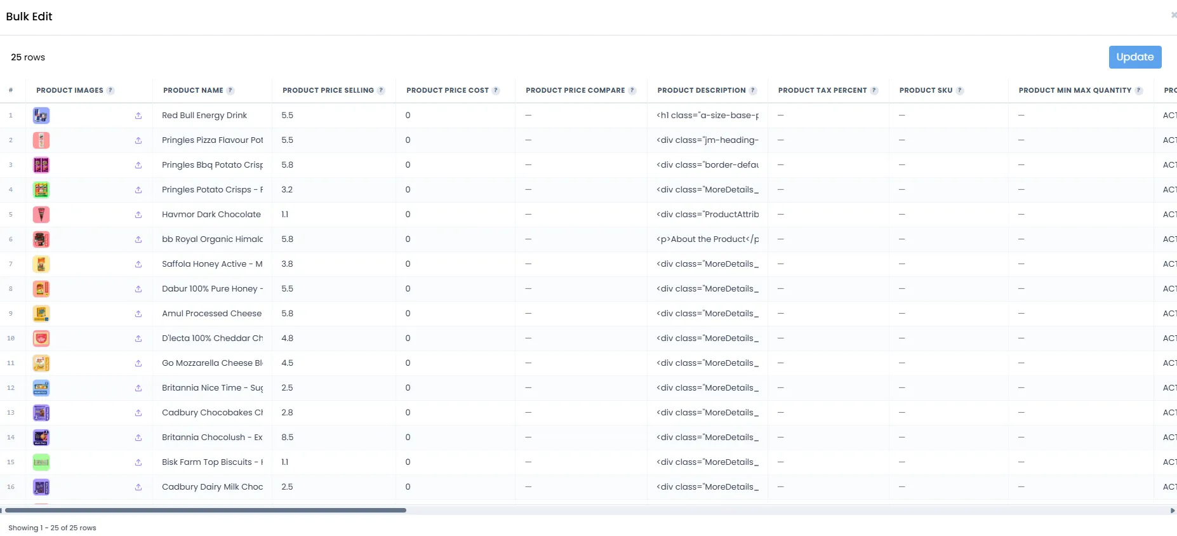
Task: Edit Havmor Dark Chocolate name cell
Action: pos(212,215)
